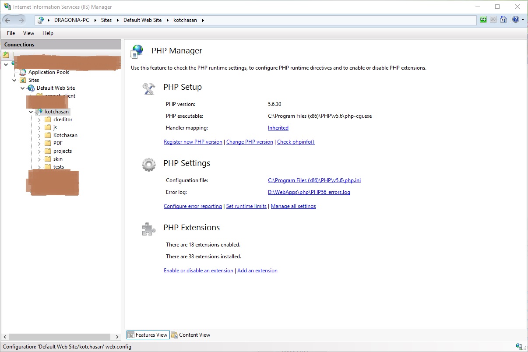
Task: Open the php.ini configuration file link
Action: [x=314, y=180]
